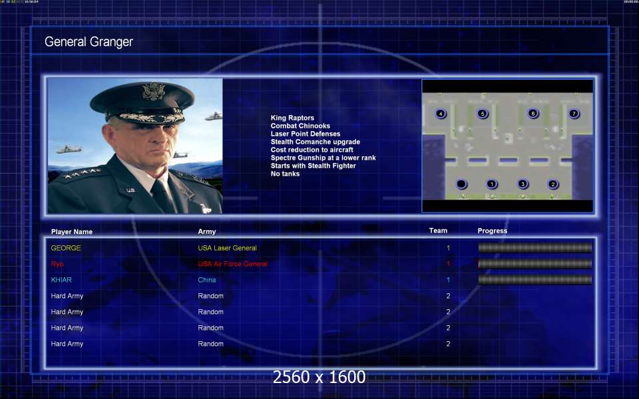
Task: Click the "Progress" column header
Action: coord(493,231)
